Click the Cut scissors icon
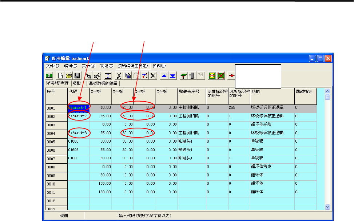 119,75
